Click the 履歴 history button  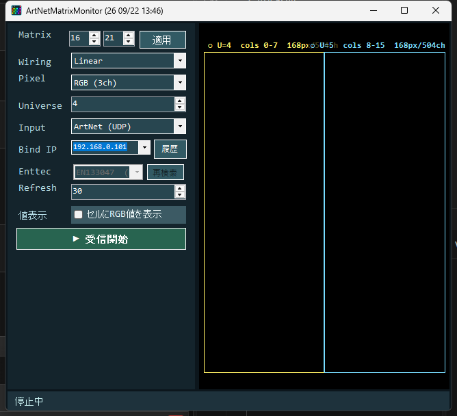pos(170,149)
